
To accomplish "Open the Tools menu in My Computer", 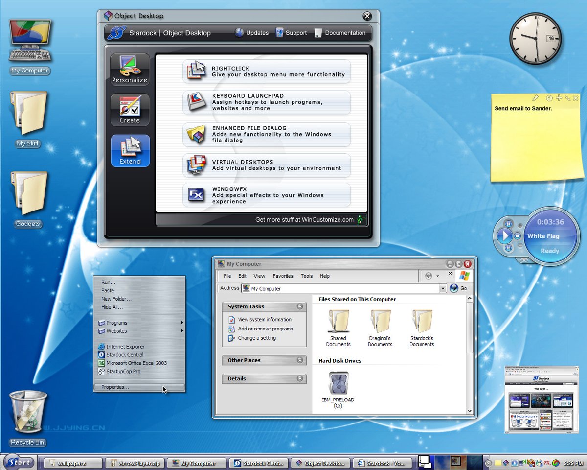I will [307, 276].
